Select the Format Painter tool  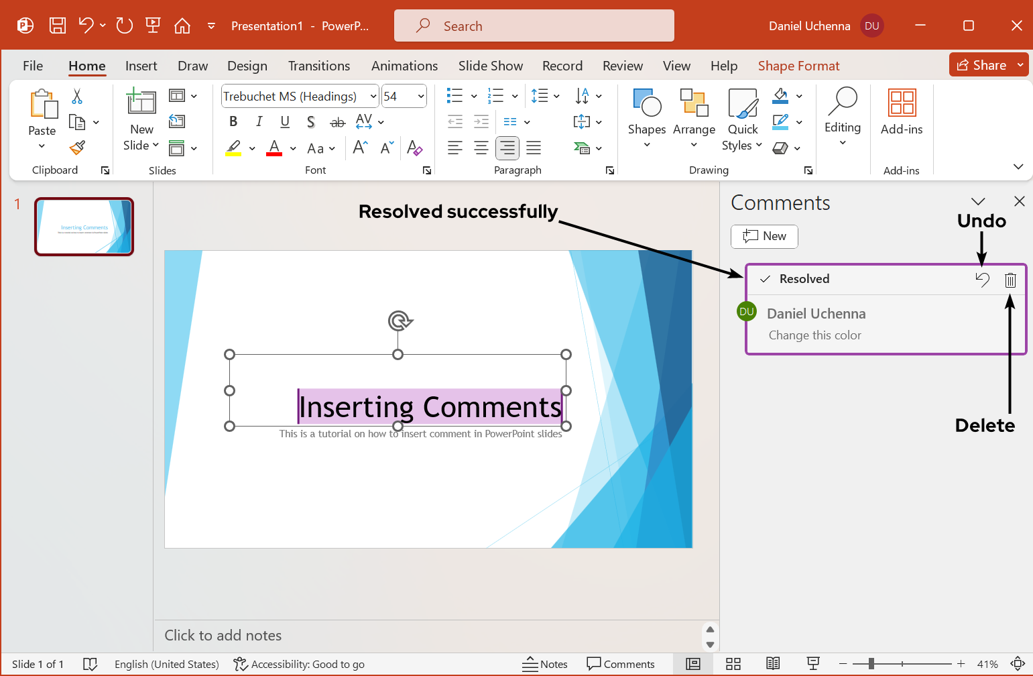(x=76, y=147)
